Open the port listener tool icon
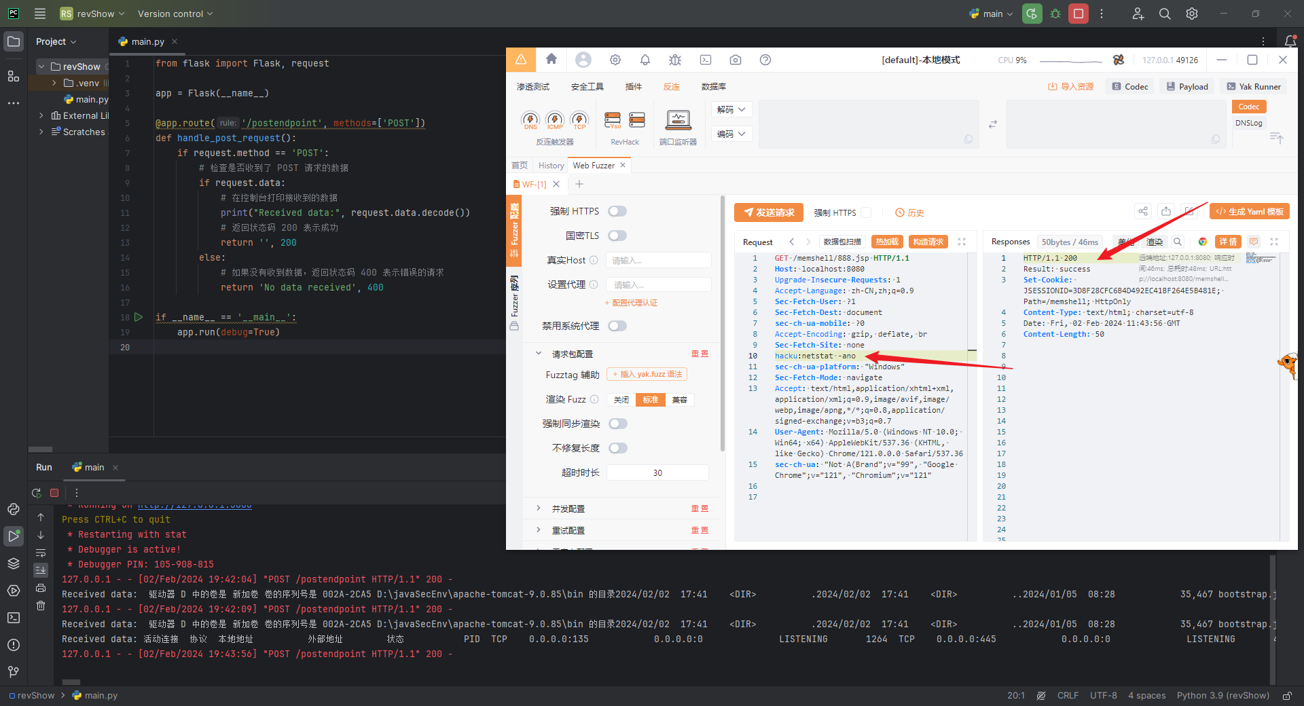This screenshot has width=1304, height=706. click(678, 120)
